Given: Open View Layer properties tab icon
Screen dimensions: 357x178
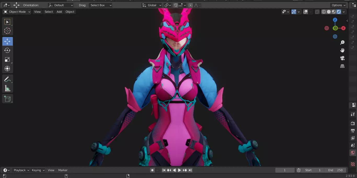Looking at the screenshot, I should point(353,138).
